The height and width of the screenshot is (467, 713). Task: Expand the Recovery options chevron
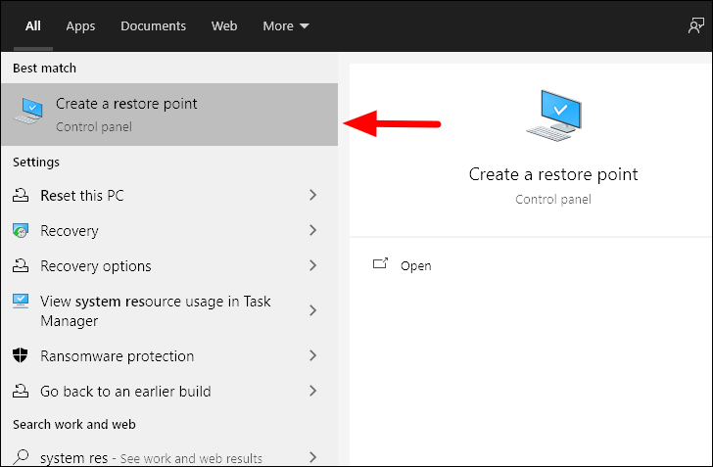tap(312, 265)
